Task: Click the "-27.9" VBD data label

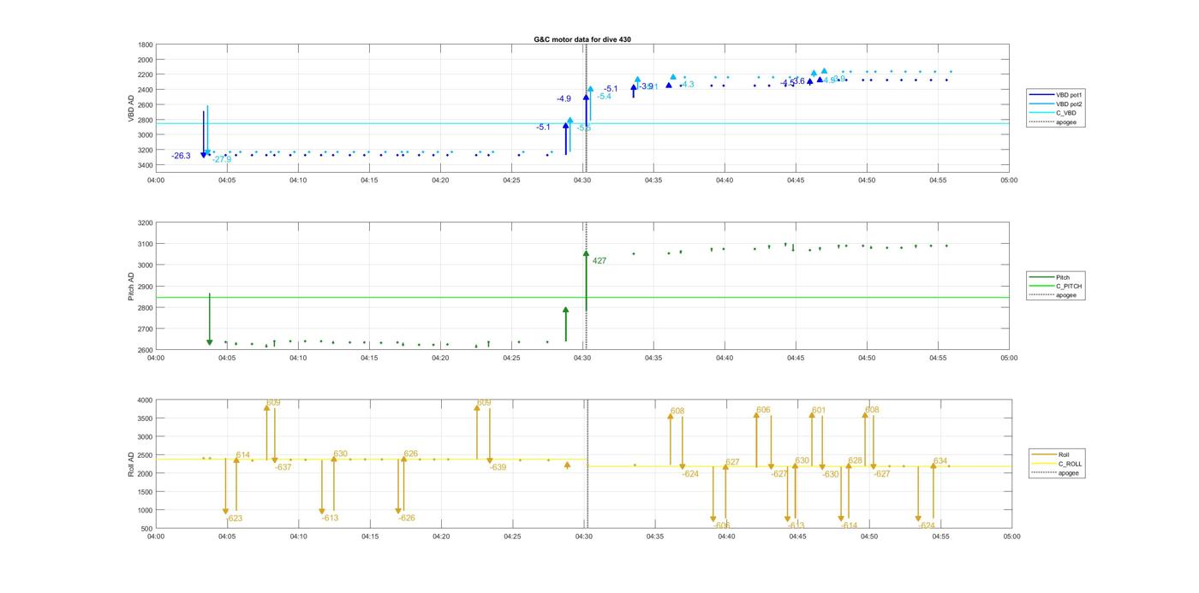Action: [222, 159]
